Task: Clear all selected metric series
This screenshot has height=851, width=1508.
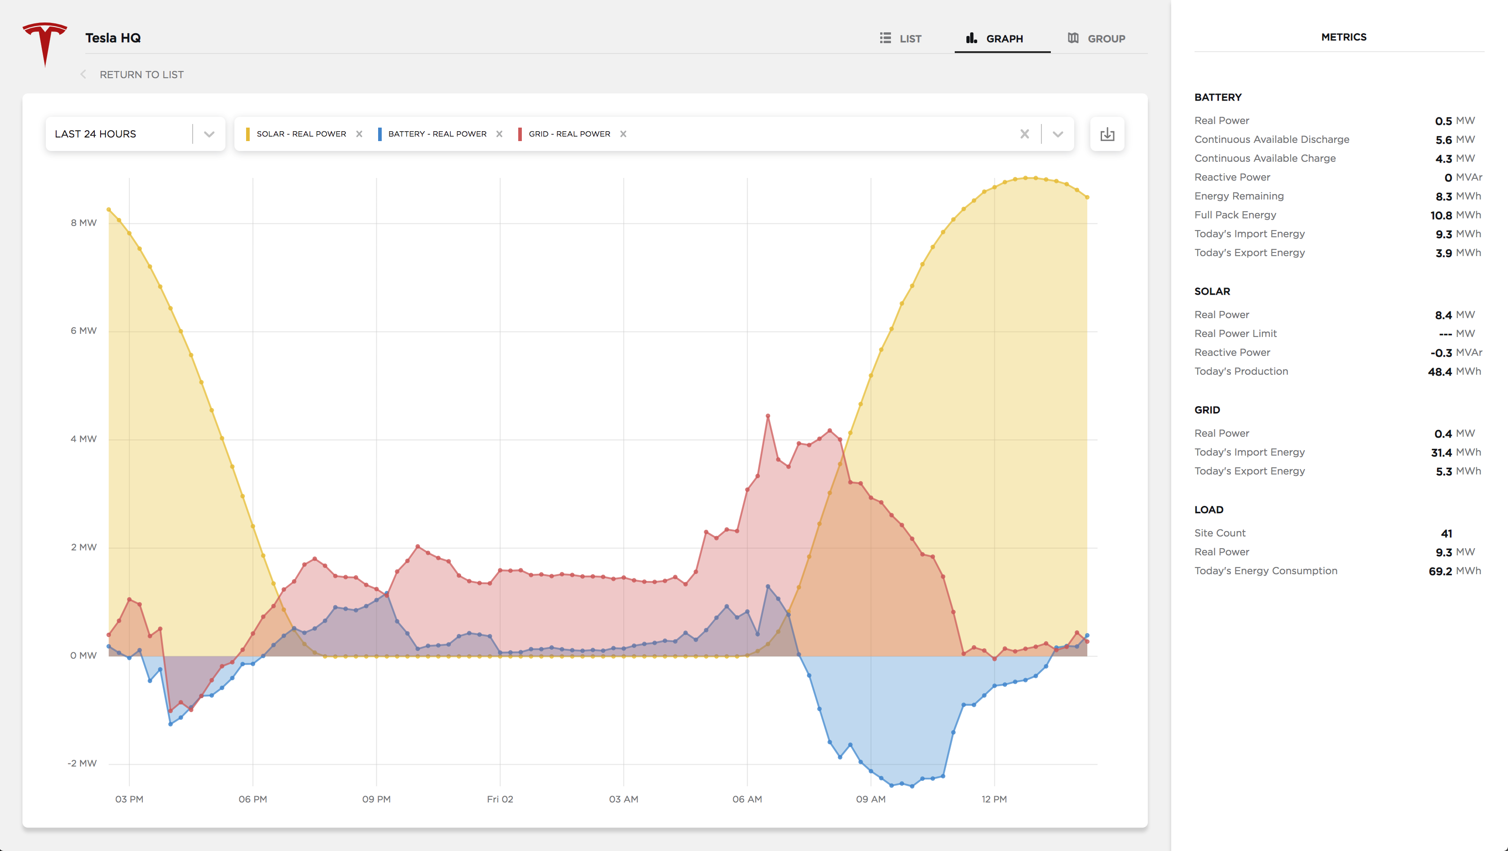Action: [1025, 133]
